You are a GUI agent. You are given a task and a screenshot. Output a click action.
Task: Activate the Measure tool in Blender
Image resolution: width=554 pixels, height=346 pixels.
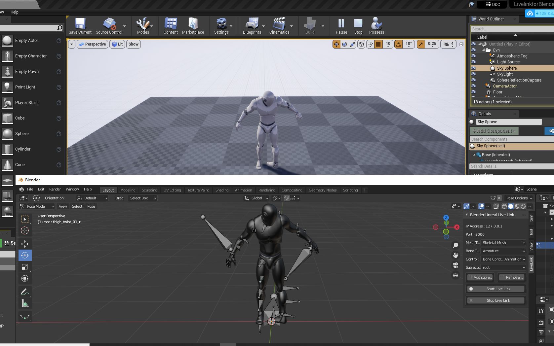pyautogui.click(x=25, y=303)
